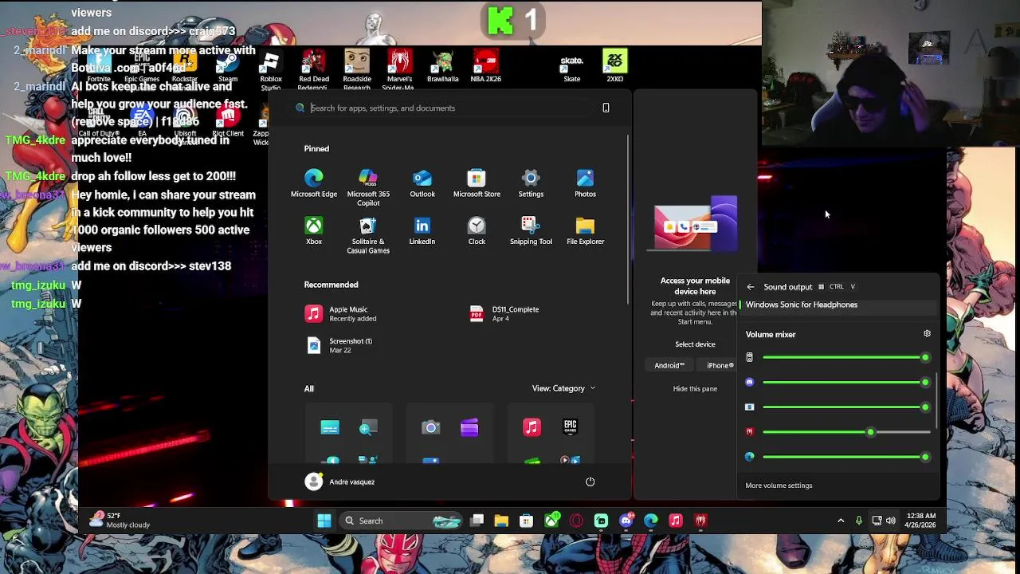Screen dimensions: 1020x574
Task: Mute Microsoft Edge in volume mixer
Action: coord(749,457)
